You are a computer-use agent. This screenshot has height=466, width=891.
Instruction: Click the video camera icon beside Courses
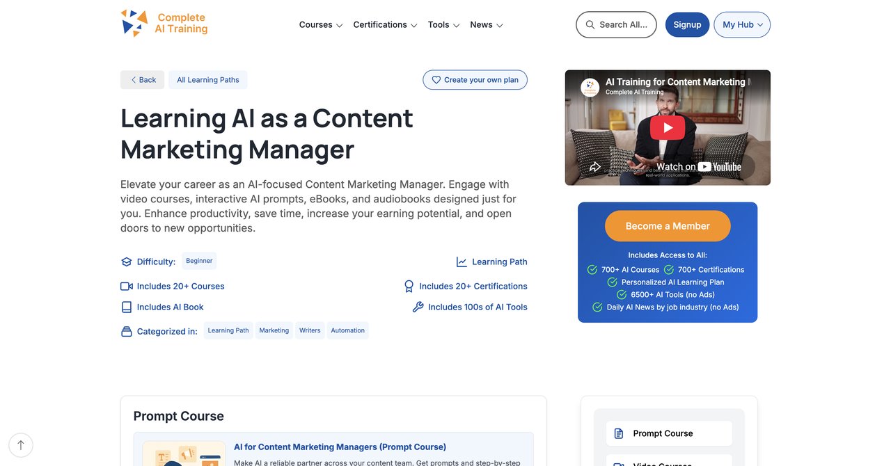click(x=126, y=286)
